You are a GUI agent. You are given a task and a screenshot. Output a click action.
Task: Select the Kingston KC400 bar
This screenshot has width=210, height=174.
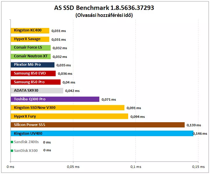click(30, 31)
